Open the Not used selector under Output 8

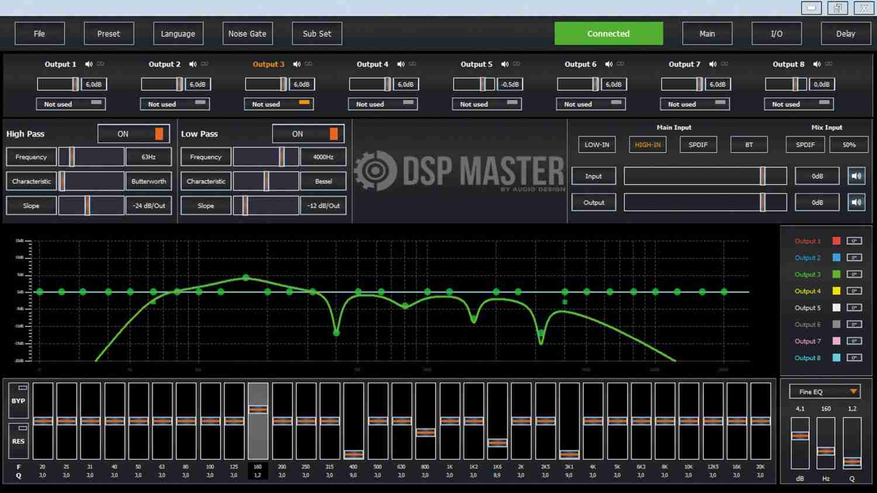(x=799, y=104)
